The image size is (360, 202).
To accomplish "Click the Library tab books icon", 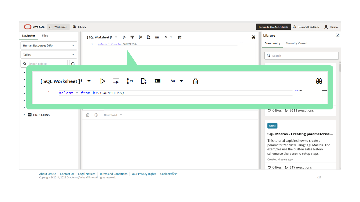I will [x=74, y=27].
